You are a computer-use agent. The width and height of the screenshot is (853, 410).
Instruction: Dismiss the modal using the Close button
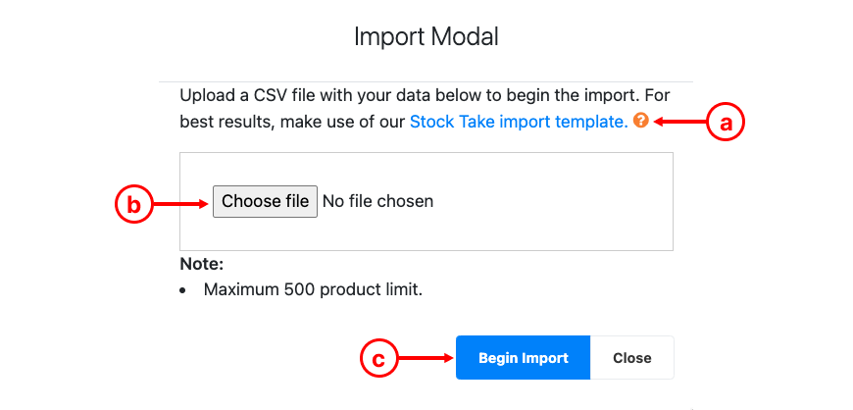[632, 358]
